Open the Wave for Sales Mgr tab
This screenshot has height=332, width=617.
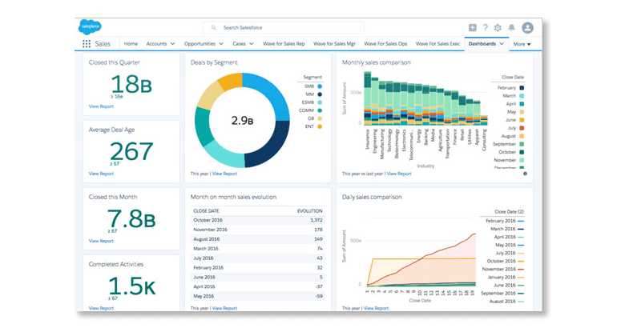336,44
